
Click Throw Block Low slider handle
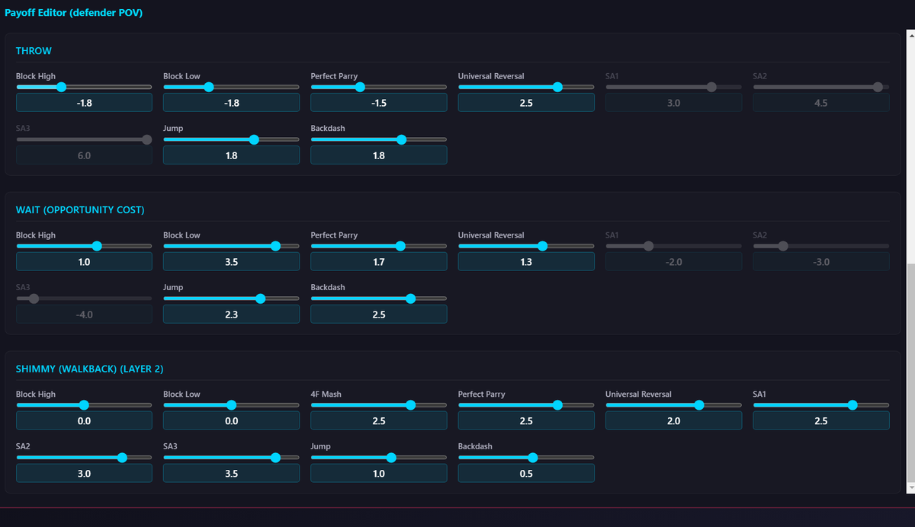pyautogui.click(x=208, y=87)
